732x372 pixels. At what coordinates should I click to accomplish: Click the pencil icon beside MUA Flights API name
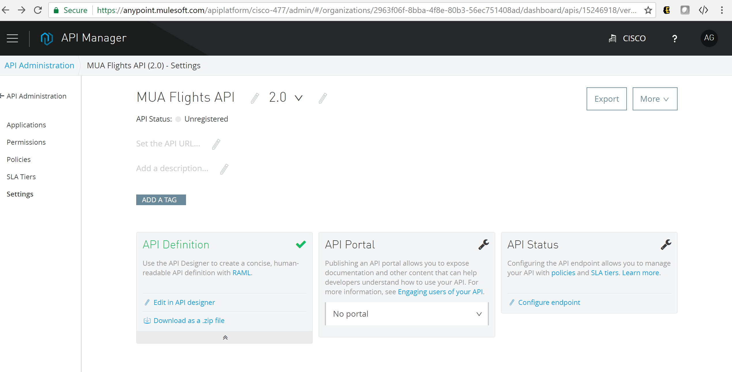click(255, 98)
